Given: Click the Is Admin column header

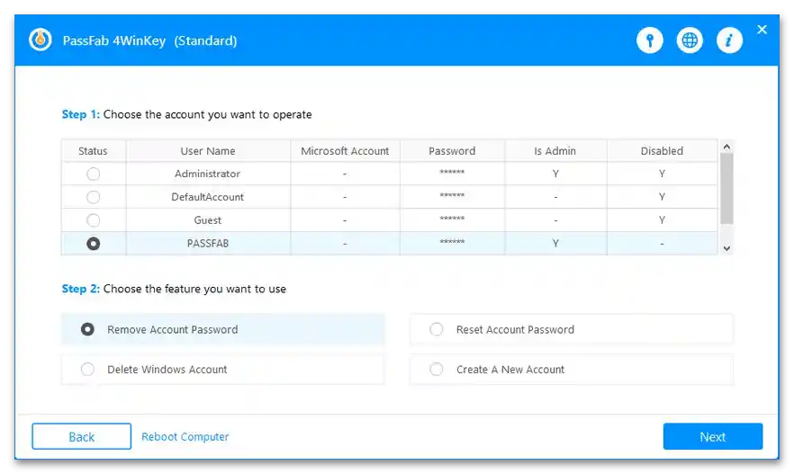Looking at the screenshot, I should click(x=555, y=151).
